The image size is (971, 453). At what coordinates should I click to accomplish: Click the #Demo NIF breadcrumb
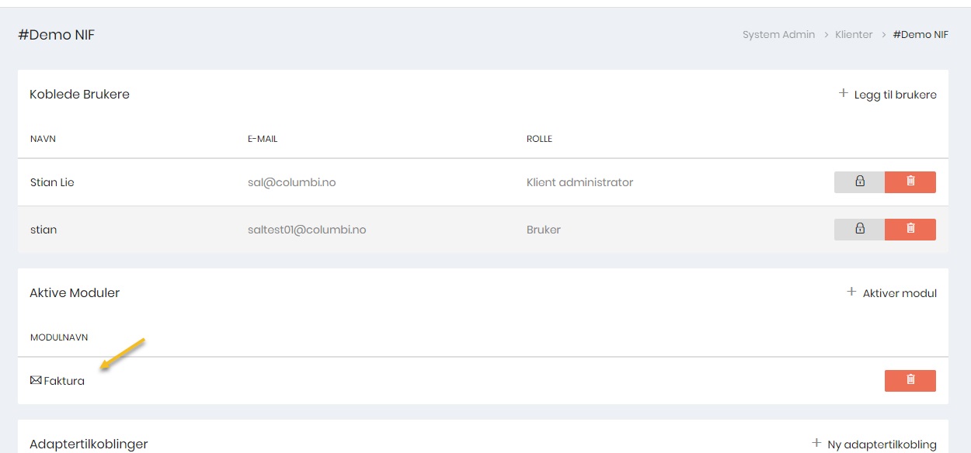921,35
